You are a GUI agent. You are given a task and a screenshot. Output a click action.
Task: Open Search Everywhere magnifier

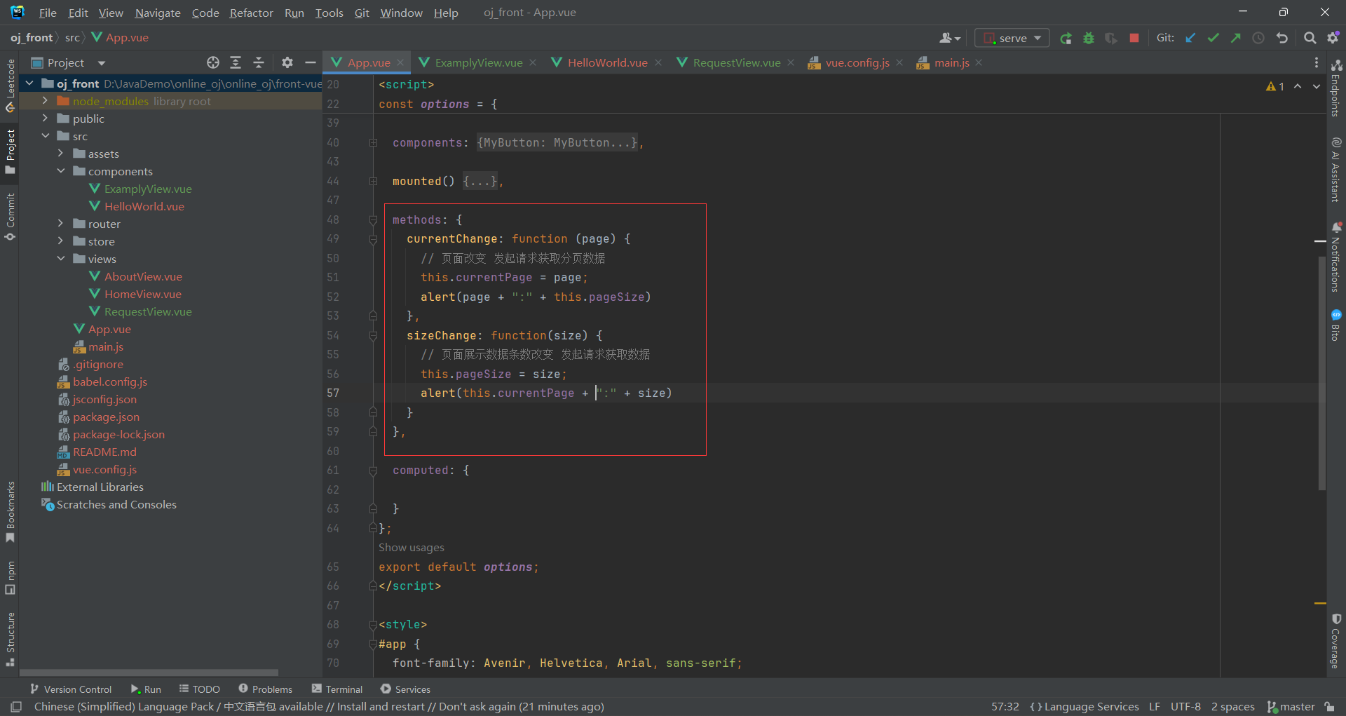[x=1310, y=38]
